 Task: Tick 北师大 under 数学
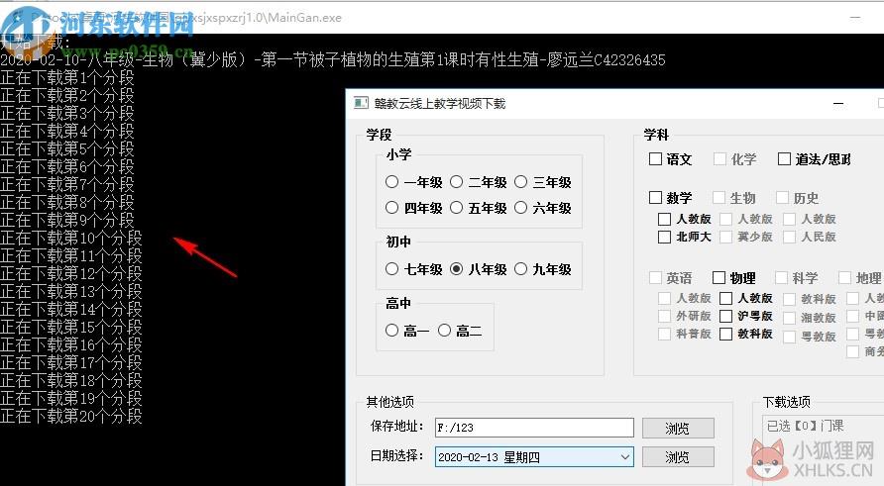664,238
